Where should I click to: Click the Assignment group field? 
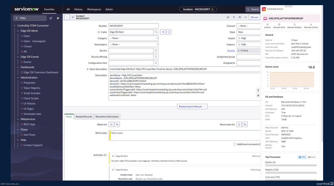coord(248,57)
